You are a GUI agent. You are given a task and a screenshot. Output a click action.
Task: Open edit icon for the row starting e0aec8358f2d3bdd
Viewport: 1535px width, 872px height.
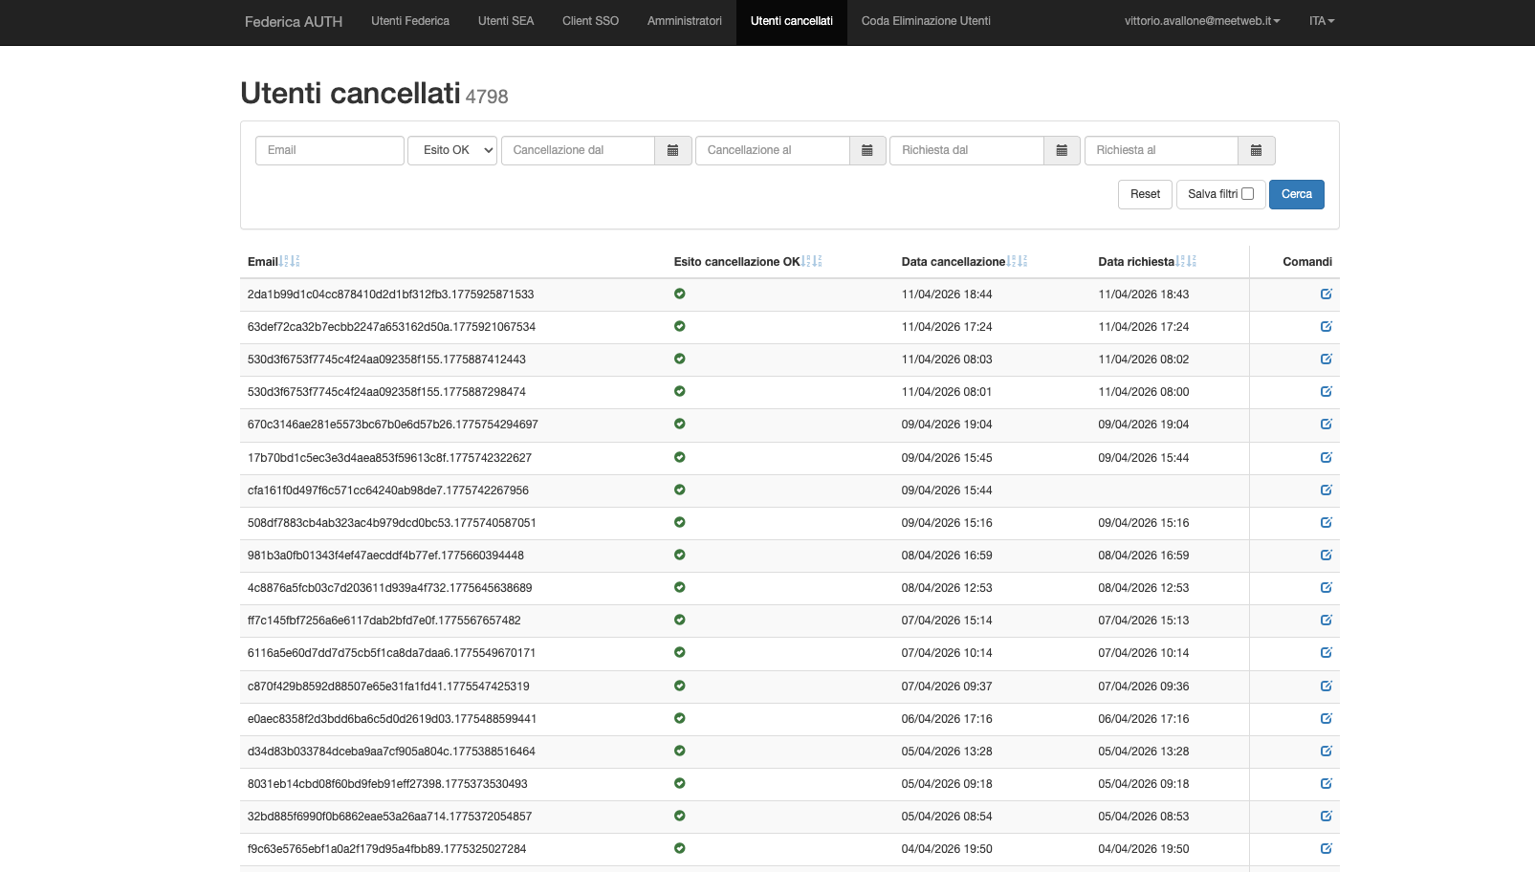pyautogui.click(x=1326, y=719)
